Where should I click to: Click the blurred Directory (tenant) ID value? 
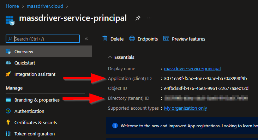pyautogui.click(x=206, y=98)
